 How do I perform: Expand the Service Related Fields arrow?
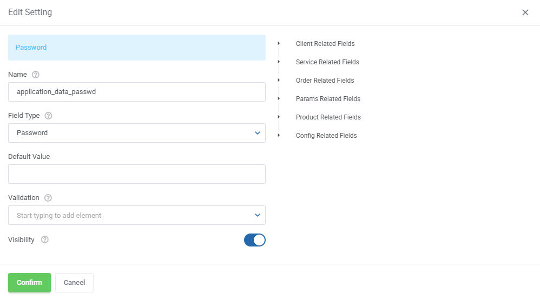pyautogui.click(x=279, y=62)
